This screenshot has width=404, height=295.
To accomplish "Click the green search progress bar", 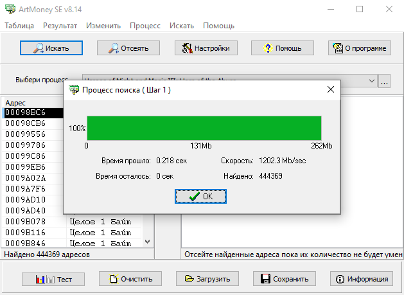I will 204,128.
